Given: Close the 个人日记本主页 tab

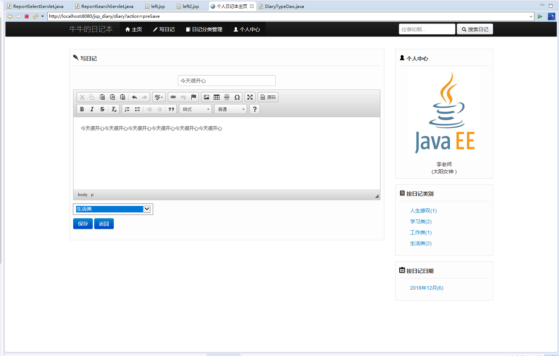Looking at the screenshot, I should (252, 6).
